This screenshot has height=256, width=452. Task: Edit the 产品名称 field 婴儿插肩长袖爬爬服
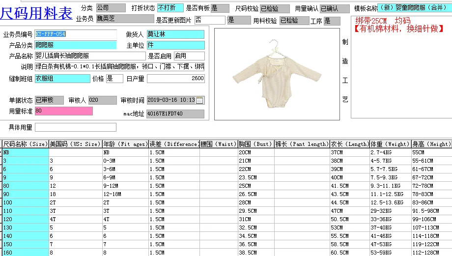[90, 56]
